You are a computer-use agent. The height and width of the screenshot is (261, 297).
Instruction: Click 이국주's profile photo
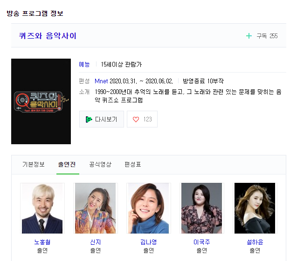tap(201, 208)
